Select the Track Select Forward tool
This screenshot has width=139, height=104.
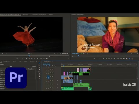tap(39, 65)
